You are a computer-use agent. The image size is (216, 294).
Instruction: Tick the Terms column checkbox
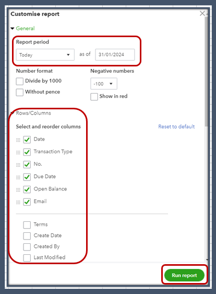click(27, 225)
